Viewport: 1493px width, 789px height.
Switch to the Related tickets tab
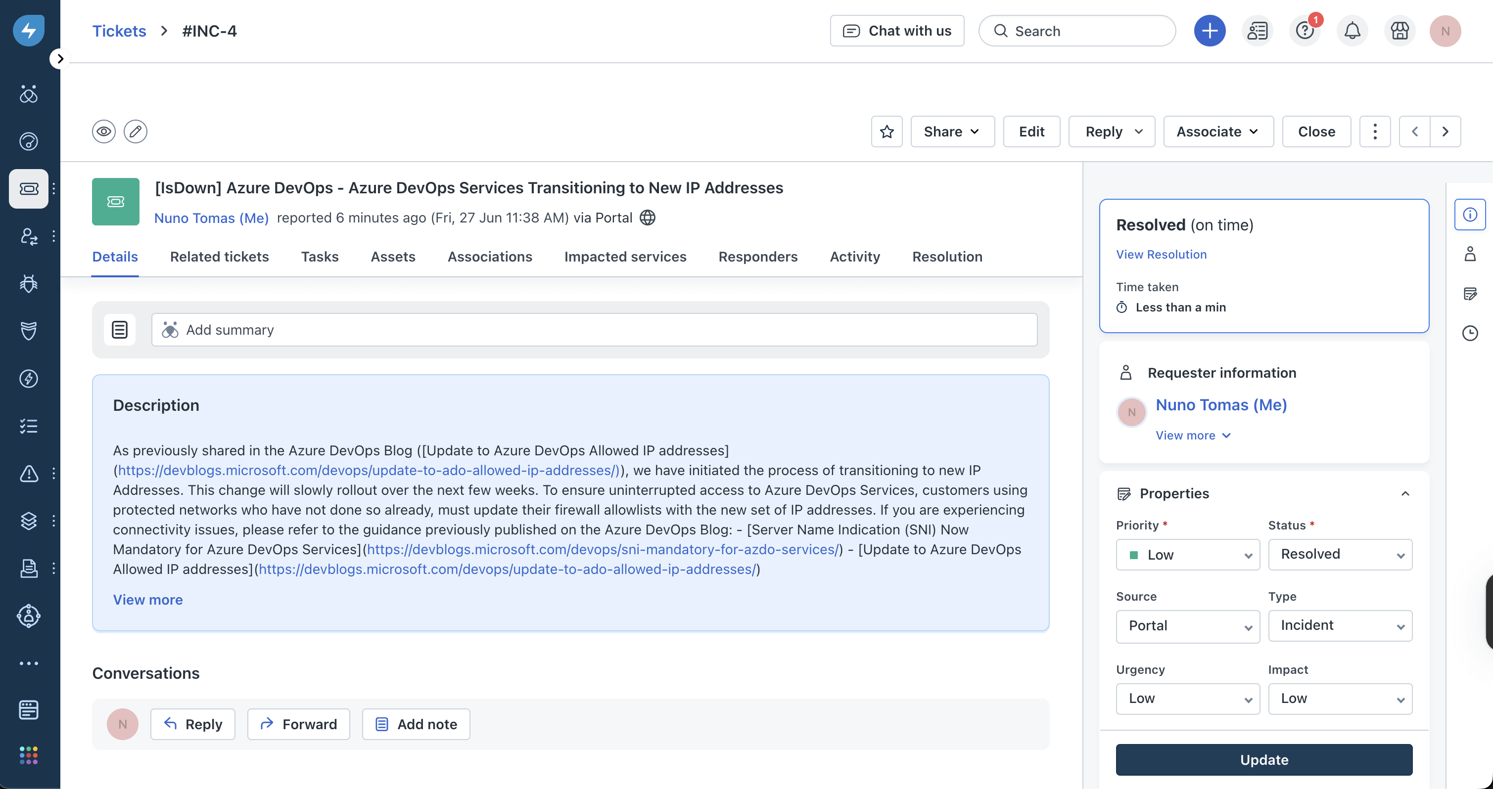[219, 257]
